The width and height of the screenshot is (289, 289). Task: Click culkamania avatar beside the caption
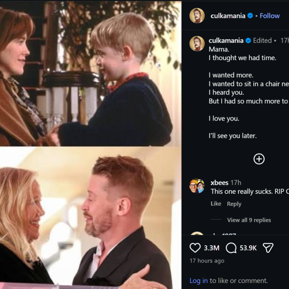(197, 43)
